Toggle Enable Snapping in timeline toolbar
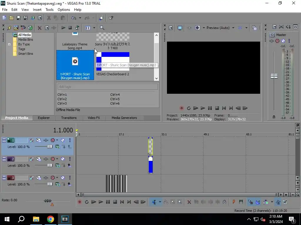 coord(250,202)
